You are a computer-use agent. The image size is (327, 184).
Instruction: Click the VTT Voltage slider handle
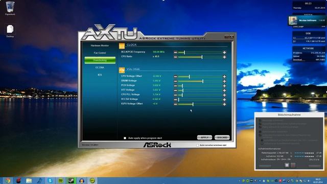click(183, 90)
